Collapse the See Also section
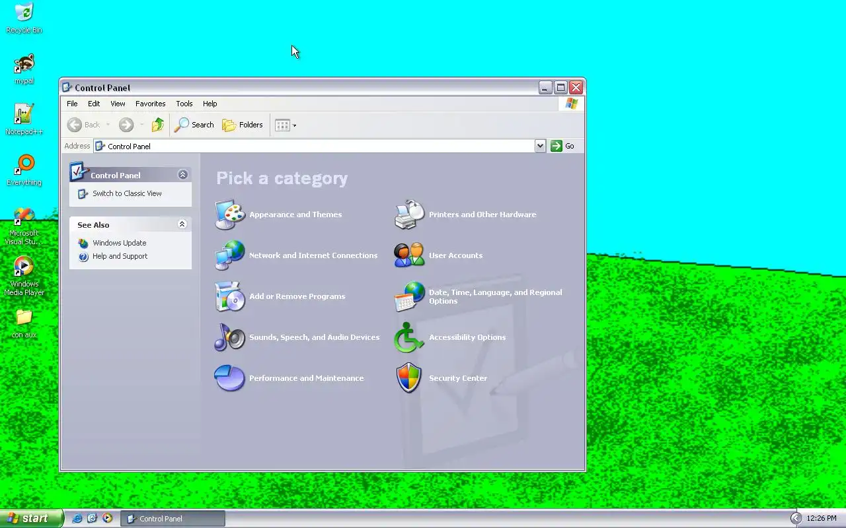This screenshot has width=846, height=528. (182, 224)
